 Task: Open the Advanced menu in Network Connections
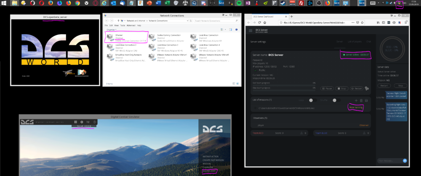131,26
